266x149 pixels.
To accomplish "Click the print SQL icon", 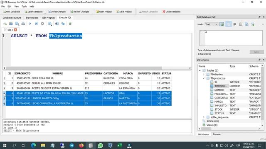I will (23, 24).
